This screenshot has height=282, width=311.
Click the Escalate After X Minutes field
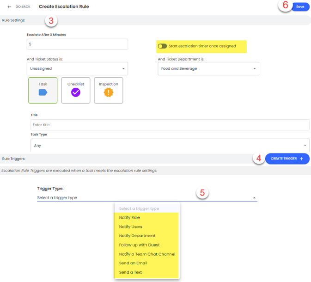click(x=77, y=44)
